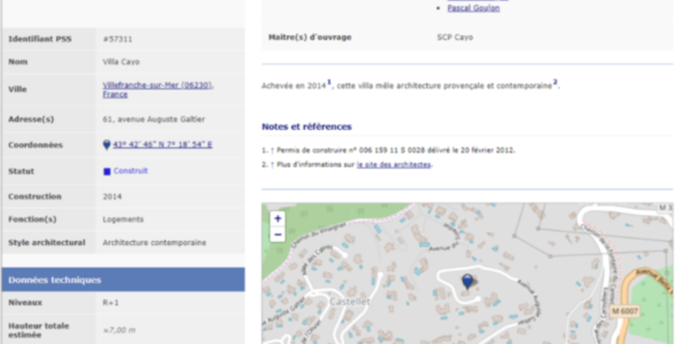The image size is (689, 344).
Task: Open the Pascal Goulon link
Action: coord(473,8)
